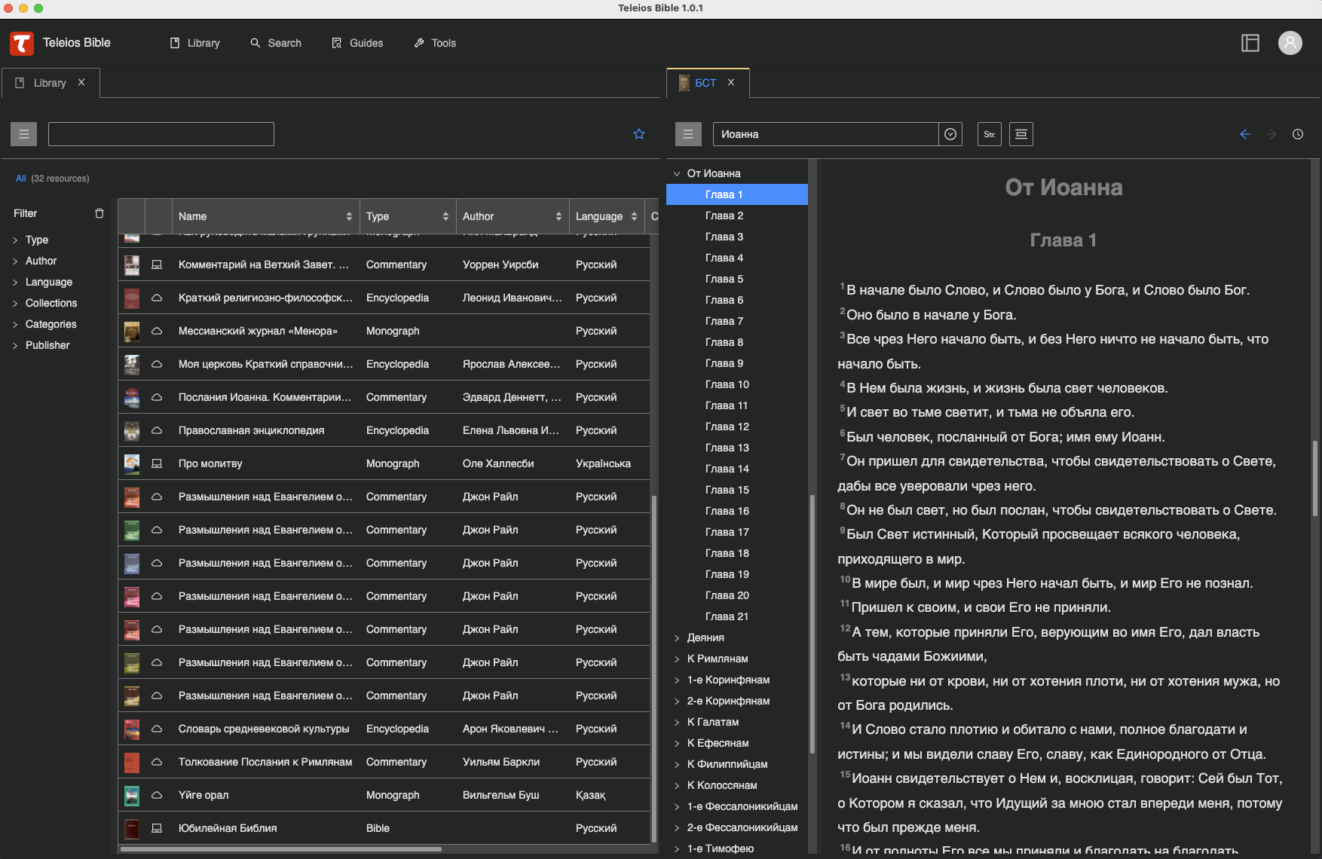
Task: Click the library search input field
Action: [x=161, y=134]
